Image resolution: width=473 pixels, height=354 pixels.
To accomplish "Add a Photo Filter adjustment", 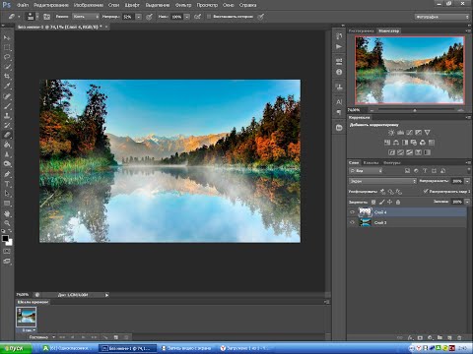I will [414, 143].
